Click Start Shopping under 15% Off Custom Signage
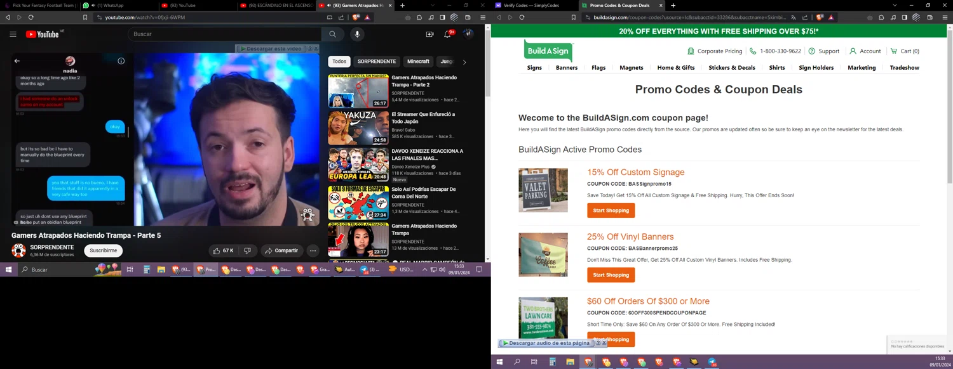The height and width of the screenshot is (369, 953). click(611, 210)
